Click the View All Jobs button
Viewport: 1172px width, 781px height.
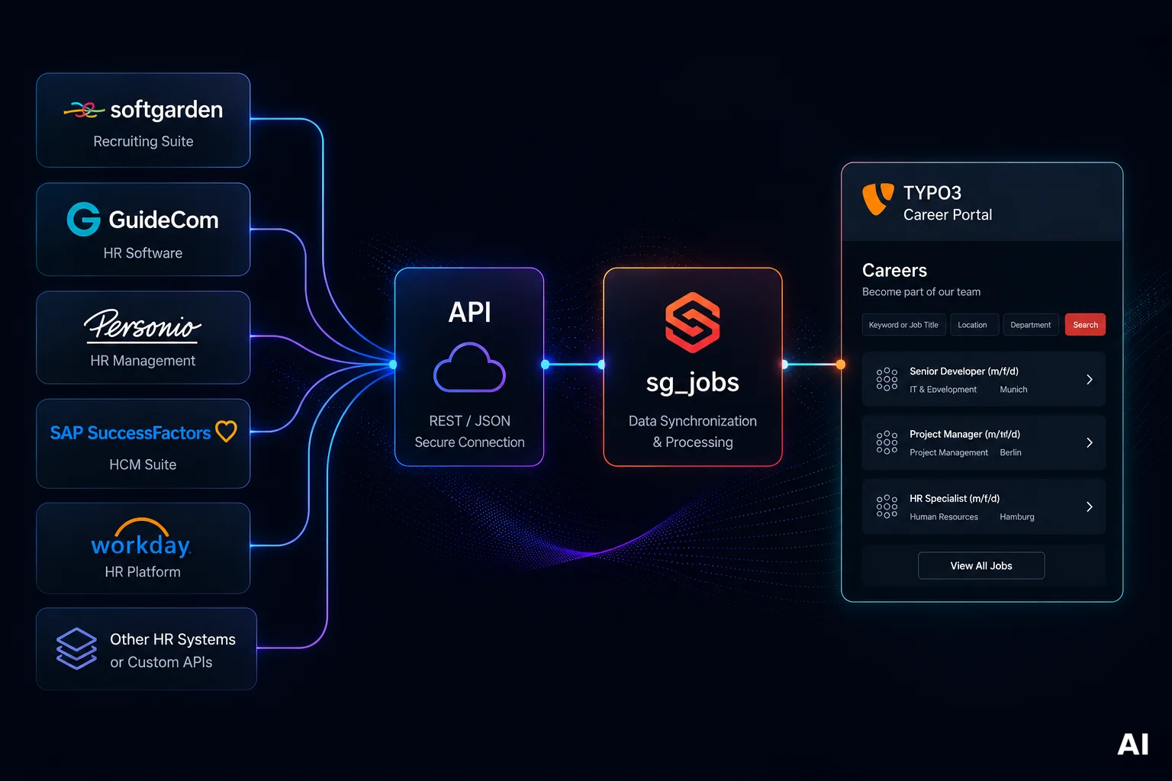981,566
